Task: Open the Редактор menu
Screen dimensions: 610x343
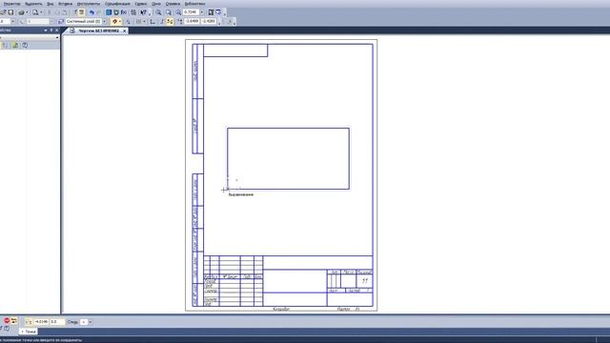Action: click(11, 4)
